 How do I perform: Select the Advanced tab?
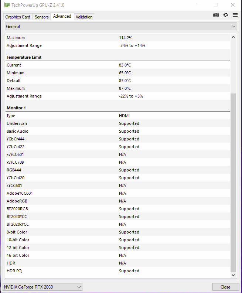click(x=62, y=16)
